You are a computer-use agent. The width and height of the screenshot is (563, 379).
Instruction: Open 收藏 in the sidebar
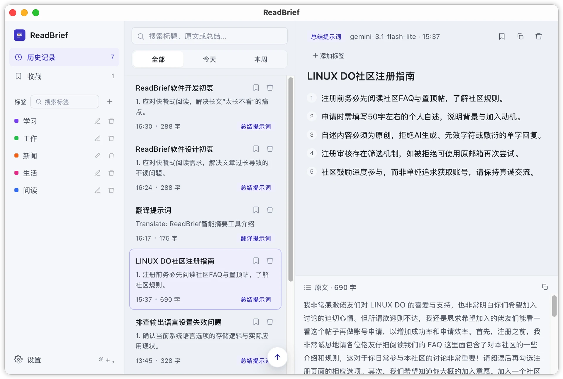pos(64,76)
